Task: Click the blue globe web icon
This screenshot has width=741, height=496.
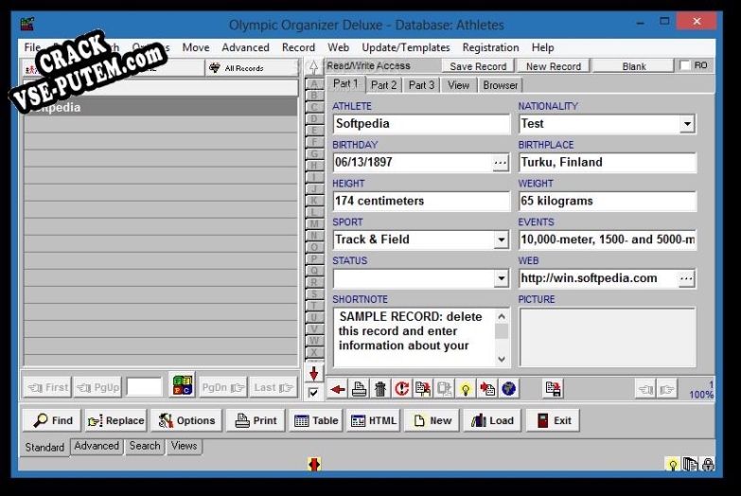Action: pyautogui.click(x=508, y=389)
